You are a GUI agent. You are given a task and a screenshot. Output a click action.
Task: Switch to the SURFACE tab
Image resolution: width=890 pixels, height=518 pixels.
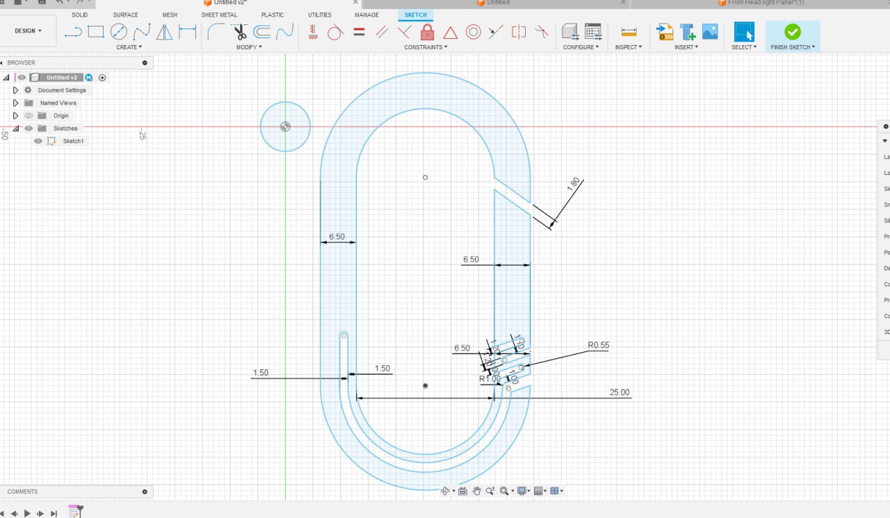[x=126, y=15]
